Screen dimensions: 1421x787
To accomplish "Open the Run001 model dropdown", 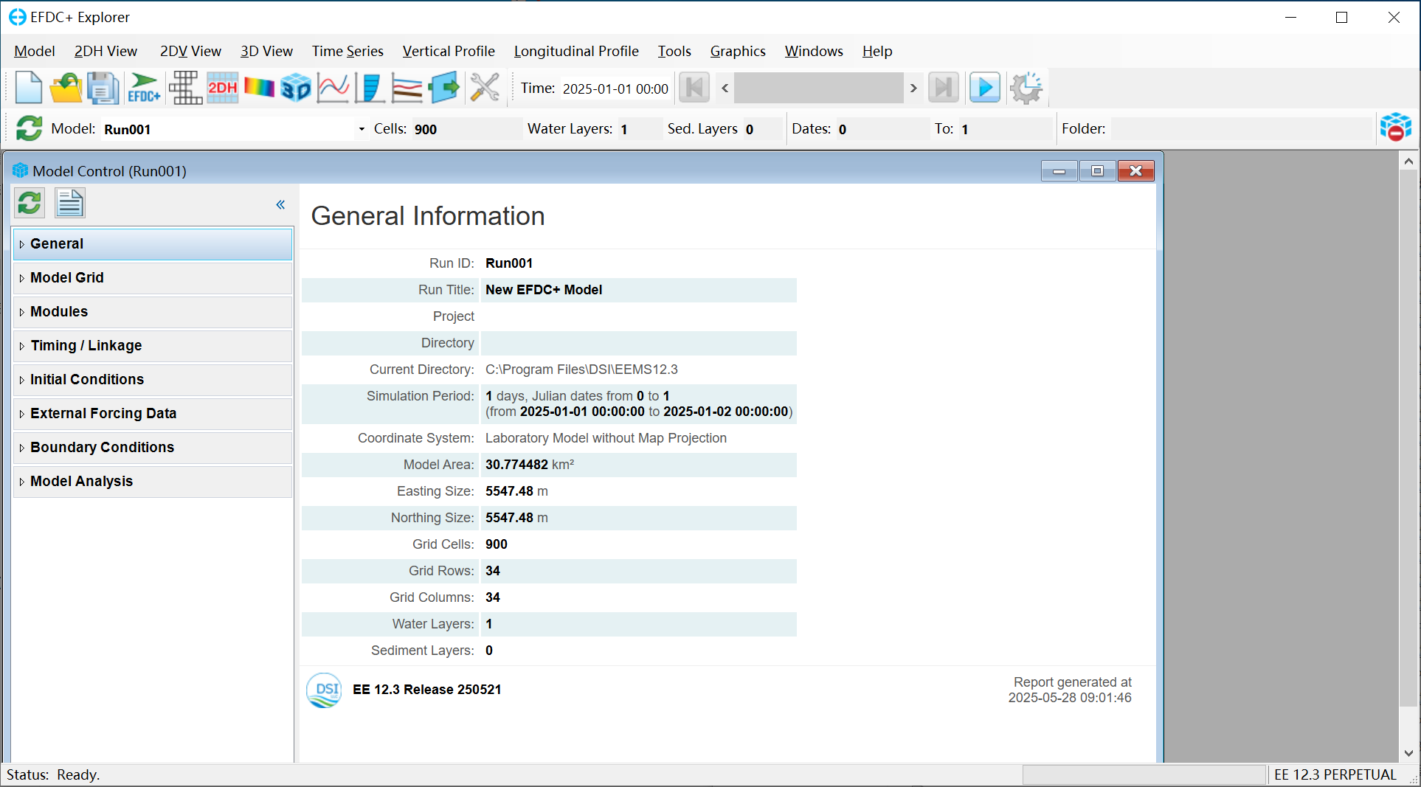I will 362,129.
